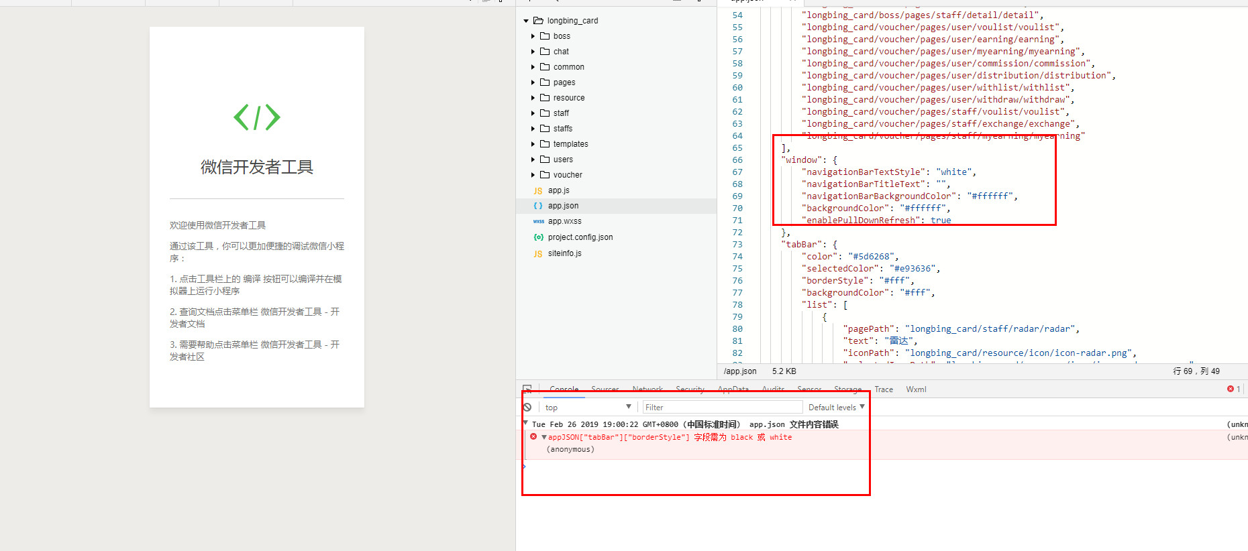This screenshot has width=1248, height=551.
Task: Switch to the Sensor tab
Action: pos(809,389)
